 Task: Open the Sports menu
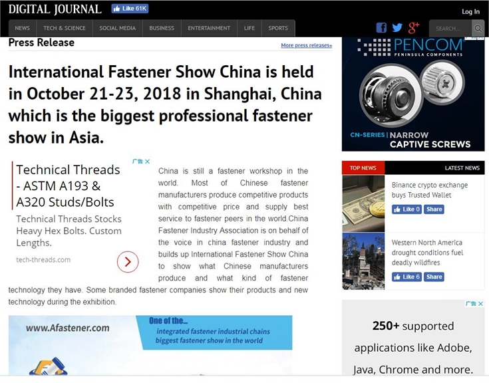click(278, 28)
